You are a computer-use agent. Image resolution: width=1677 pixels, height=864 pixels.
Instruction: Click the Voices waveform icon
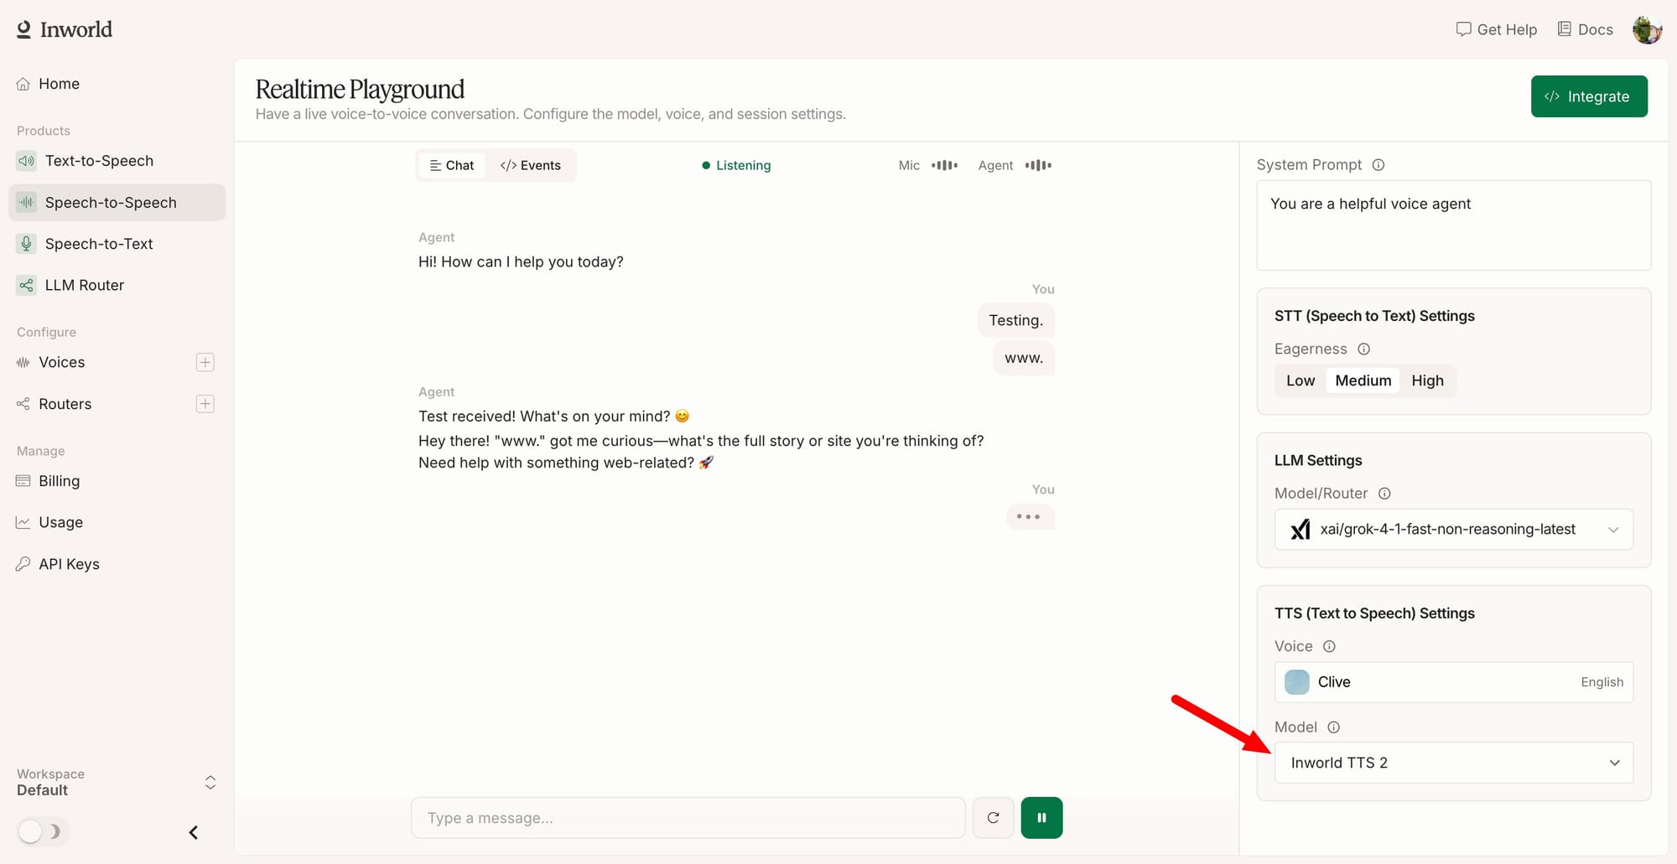click(23, 362)
